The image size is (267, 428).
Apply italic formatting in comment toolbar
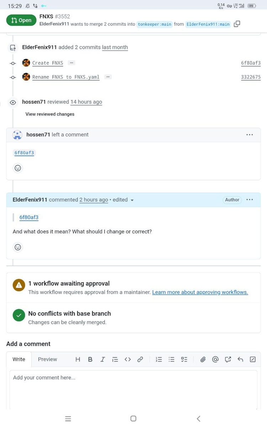click(103, 360)
